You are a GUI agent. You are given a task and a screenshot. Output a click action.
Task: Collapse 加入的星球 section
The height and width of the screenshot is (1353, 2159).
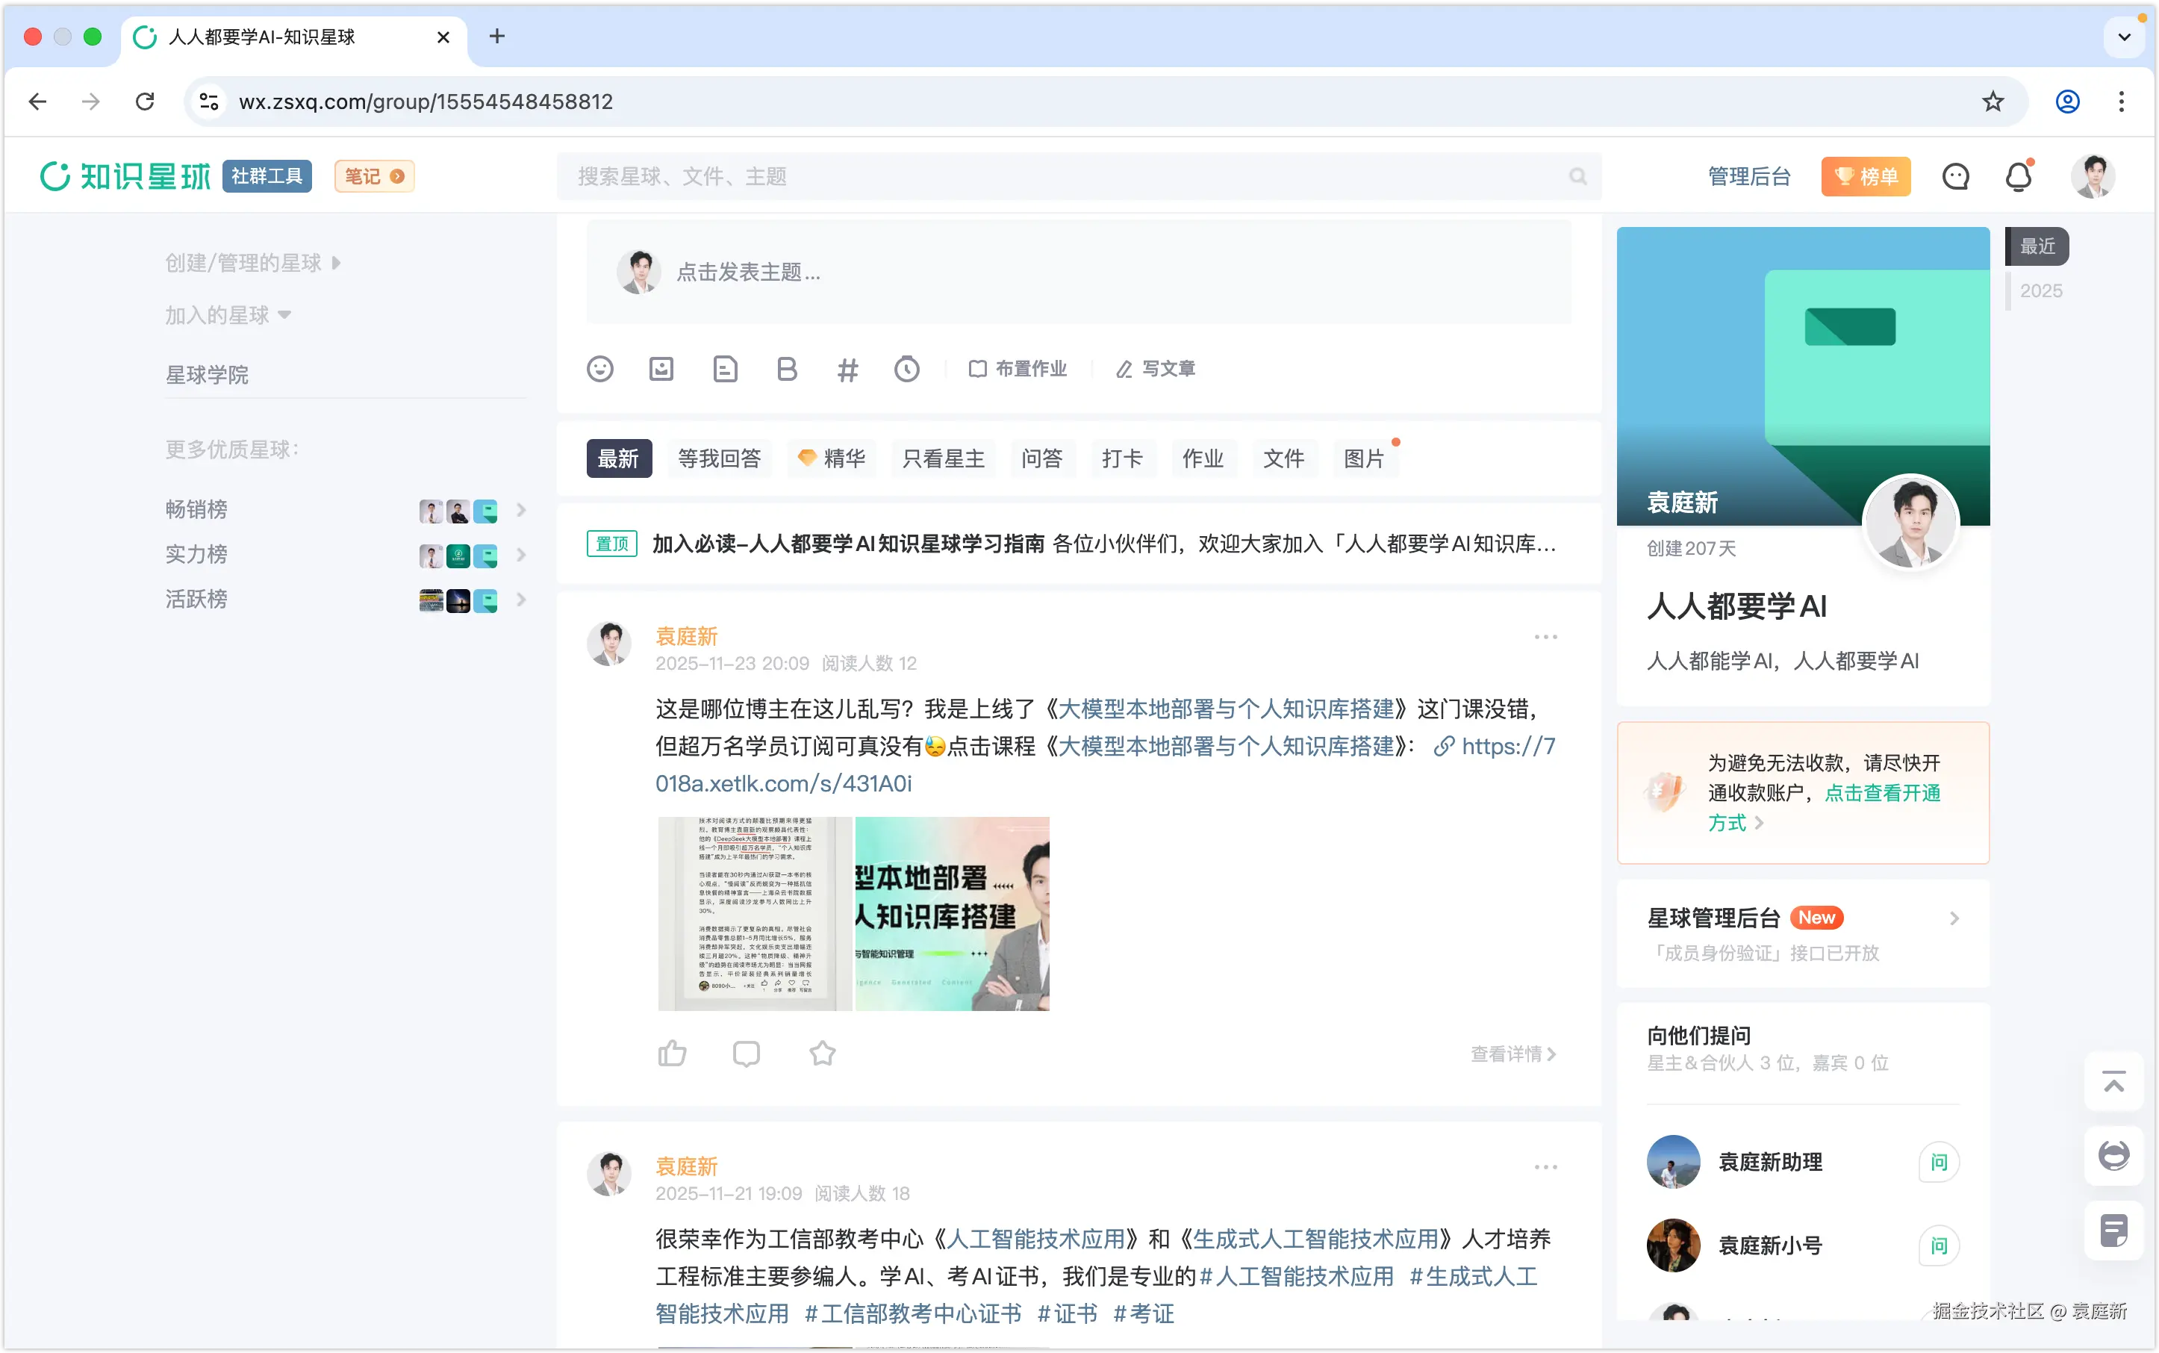(228, 315)
